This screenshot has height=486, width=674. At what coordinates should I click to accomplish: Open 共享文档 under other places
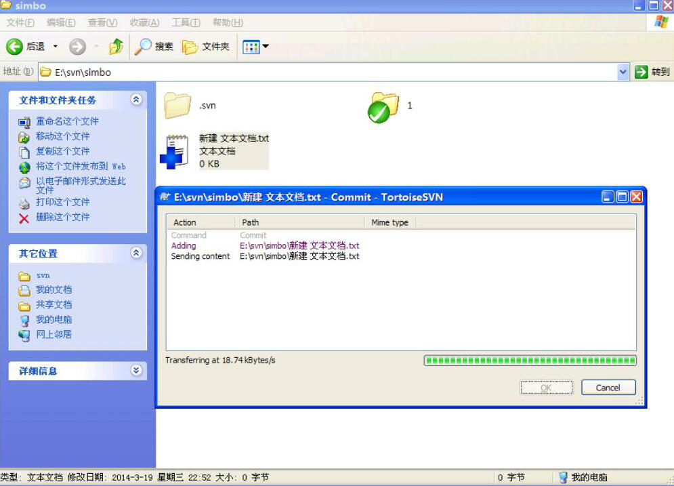[x=54, y=305]
